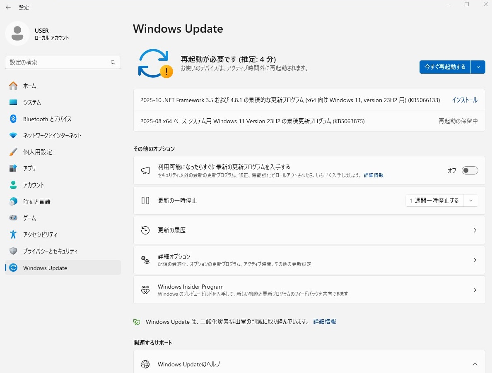Collapse the Windows Updateのヘルプ section
This screenshot has height=373, width=492.
(x=475, y=364)
